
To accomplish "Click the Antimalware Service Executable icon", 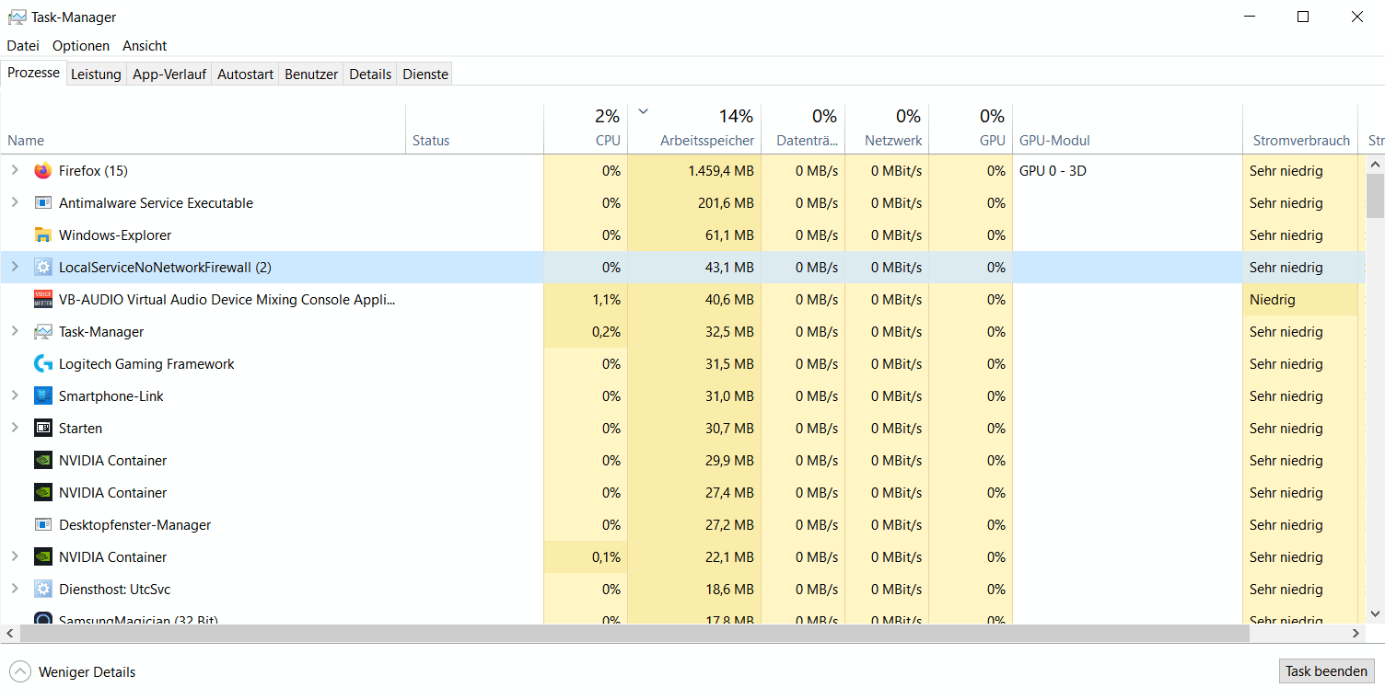I will click(x=43, y=203).
